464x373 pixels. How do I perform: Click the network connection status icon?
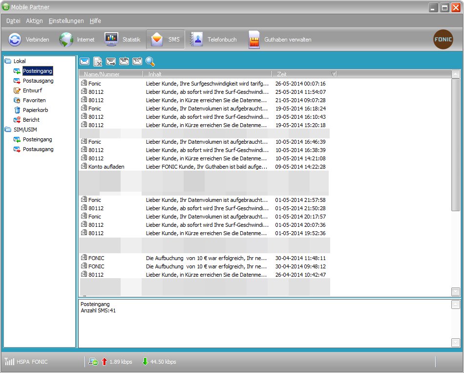pos(93,361)
